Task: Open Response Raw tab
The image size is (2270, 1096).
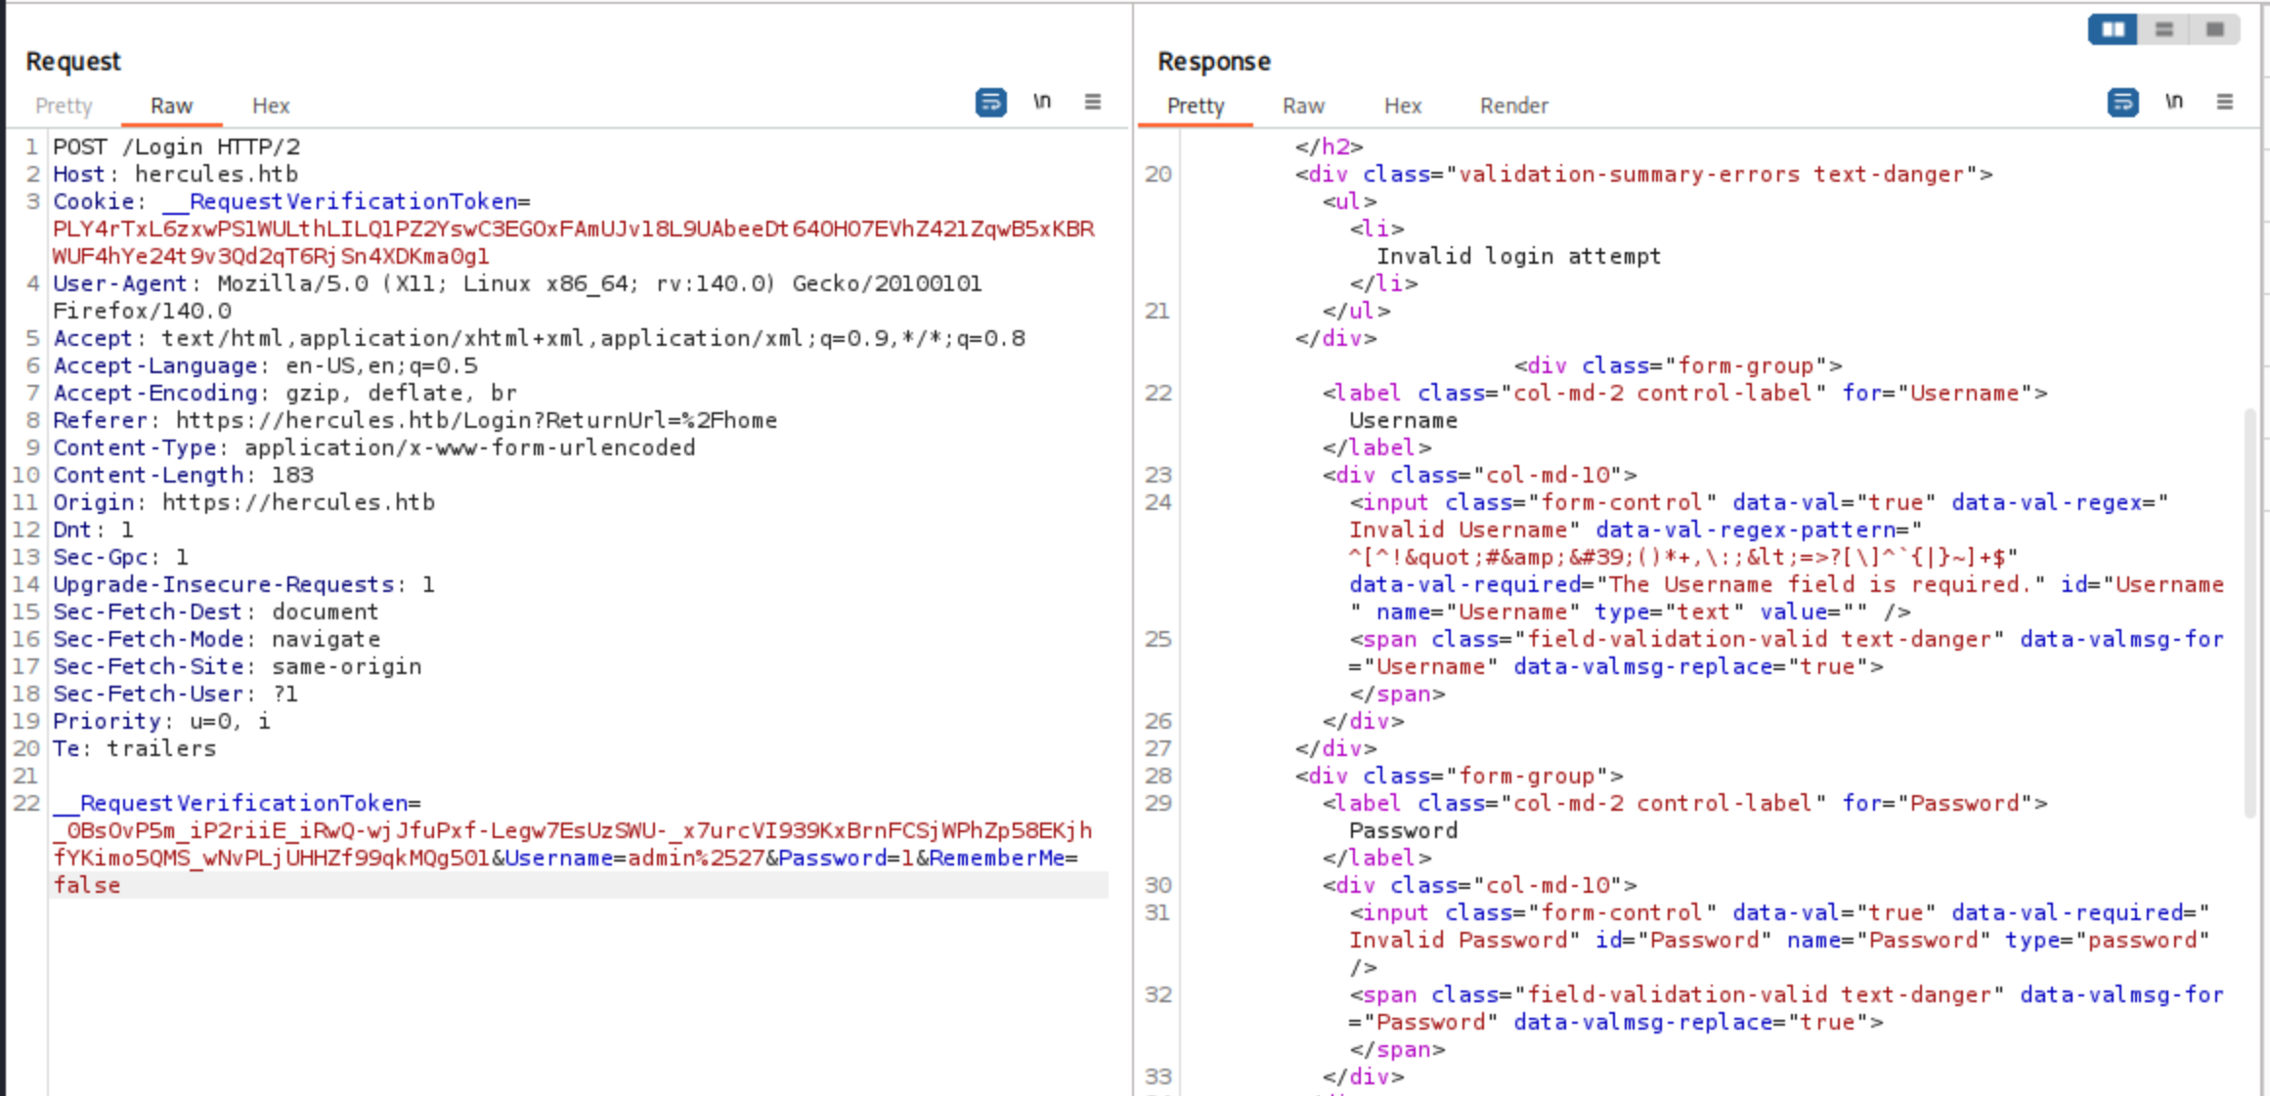Action: point(1303,105)
